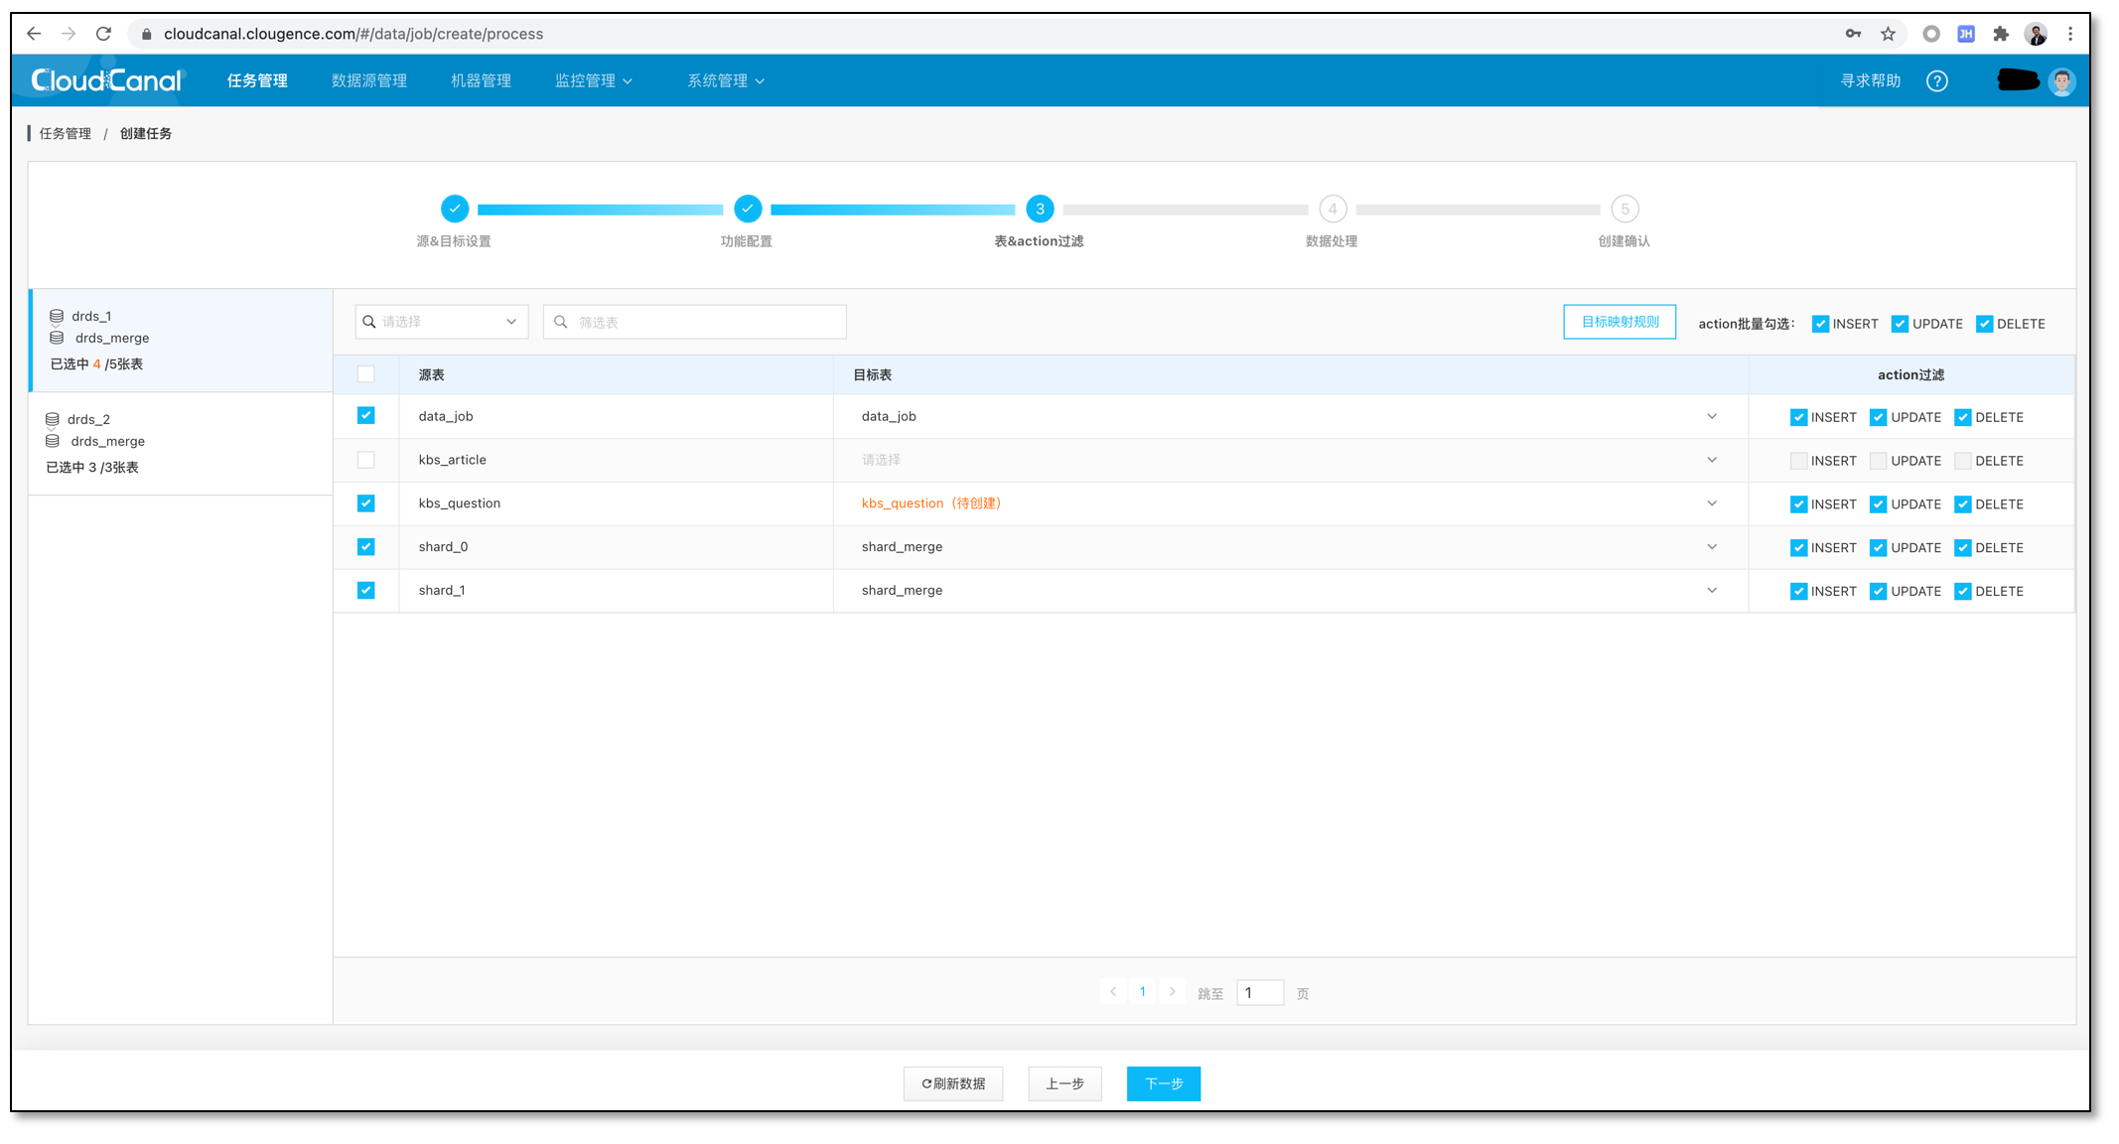Click the 目标映射规则 button
The width and height of the screenshot is (2119, 1144).
click(1619, 322)
